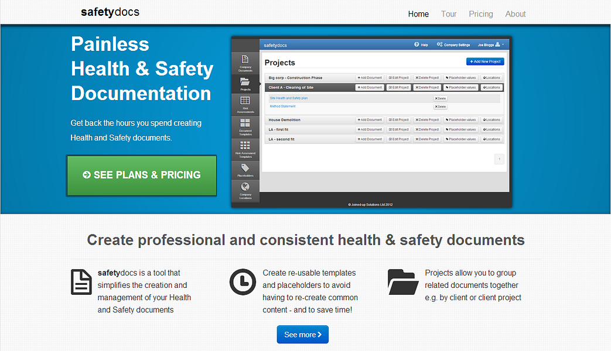Open Placeholder values for House Demolition
This screenshot has height=351, width=611.
[460, 120]
